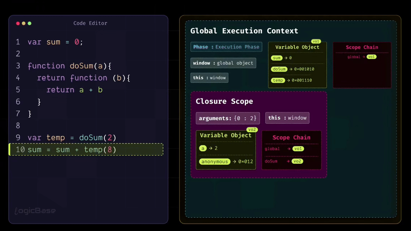Click the vo1 badge above global Variable Object
The height and width of the screenshot is (231, 411).
316,42
